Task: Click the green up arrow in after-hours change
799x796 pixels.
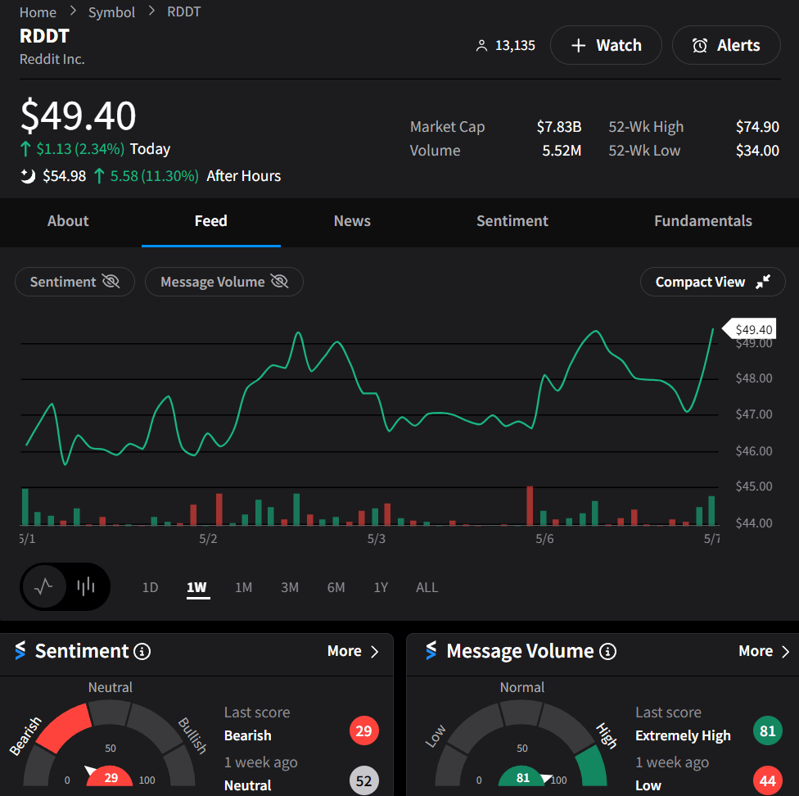Action: (x=99, y=176)
